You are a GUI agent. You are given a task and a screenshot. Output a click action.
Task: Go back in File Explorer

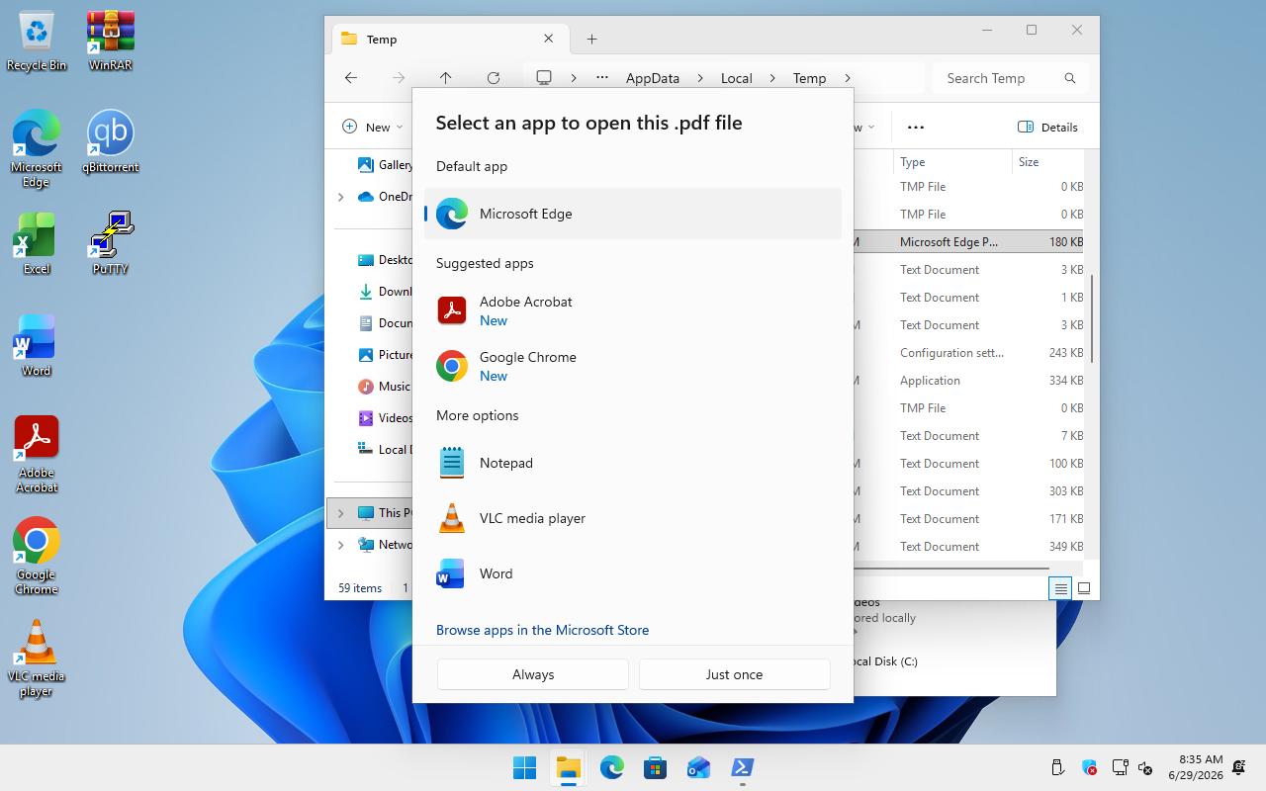[351, 78]
